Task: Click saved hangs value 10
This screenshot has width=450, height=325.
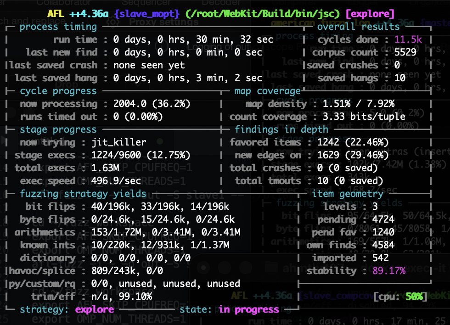Action: coord(400,78)
